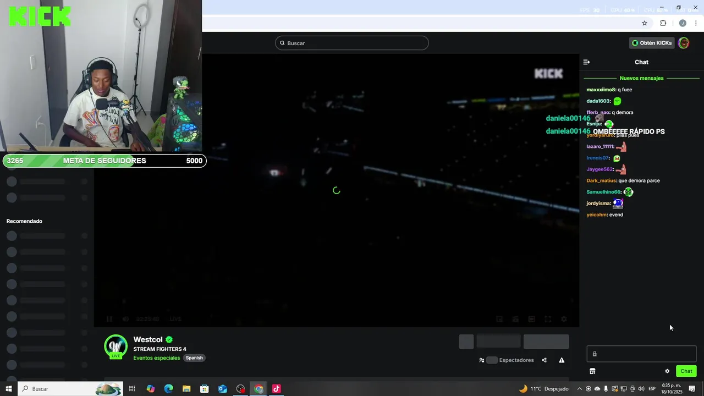Image resolution: width=704 pixels, height=396 pixels.
Task: Click the Westcol LIVE channel avatar
Action: coord(116,346)
